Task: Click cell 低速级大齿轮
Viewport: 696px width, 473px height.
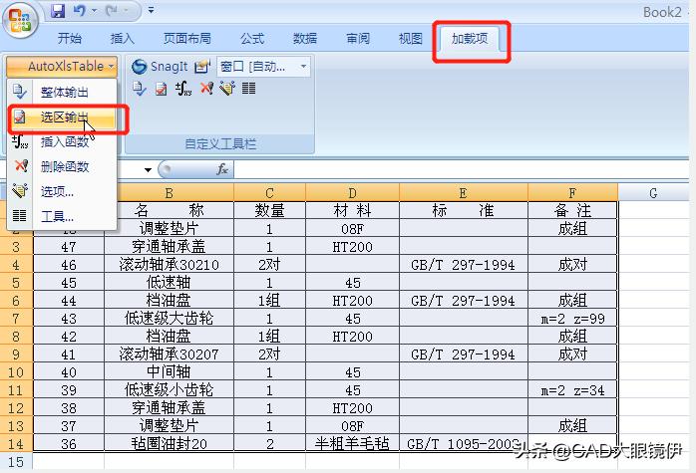Action: 169,319
